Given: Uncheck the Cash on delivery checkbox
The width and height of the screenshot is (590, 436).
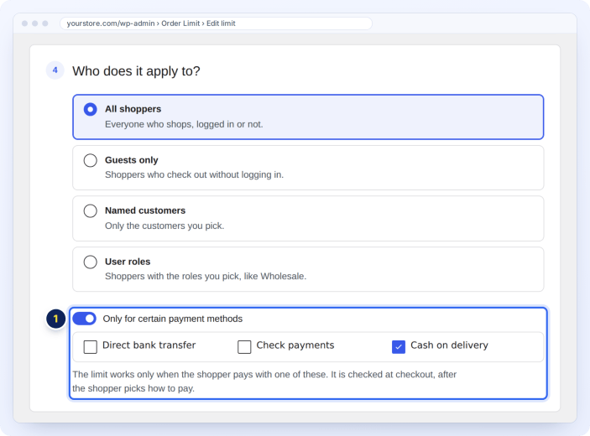Looking at the screenshot, I should click(399, 347).
